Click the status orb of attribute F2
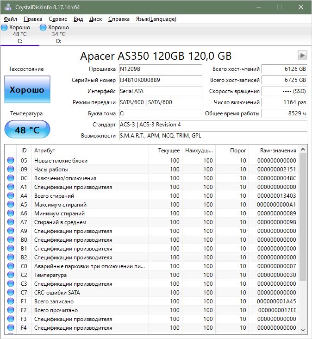The width and height of the screenshot is (312, 339). 11,310
